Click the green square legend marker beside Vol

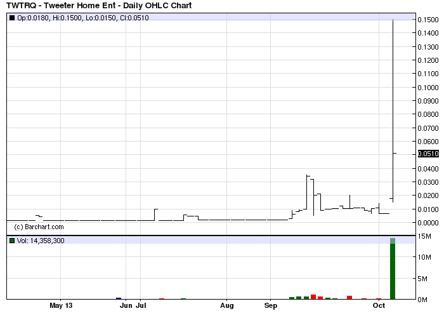[x=12, y=241]
